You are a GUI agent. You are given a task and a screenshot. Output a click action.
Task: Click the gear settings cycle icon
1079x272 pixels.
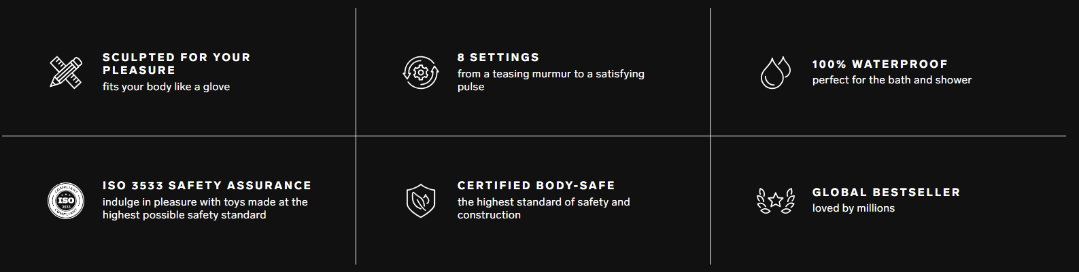[421, 72]
